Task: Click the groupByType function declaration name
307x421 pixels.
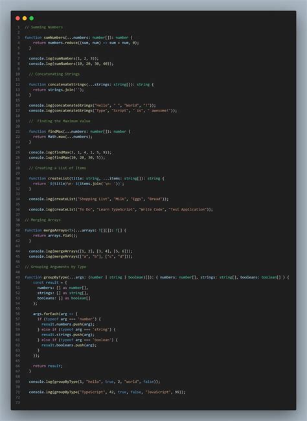Action: (x=55, y=277)
